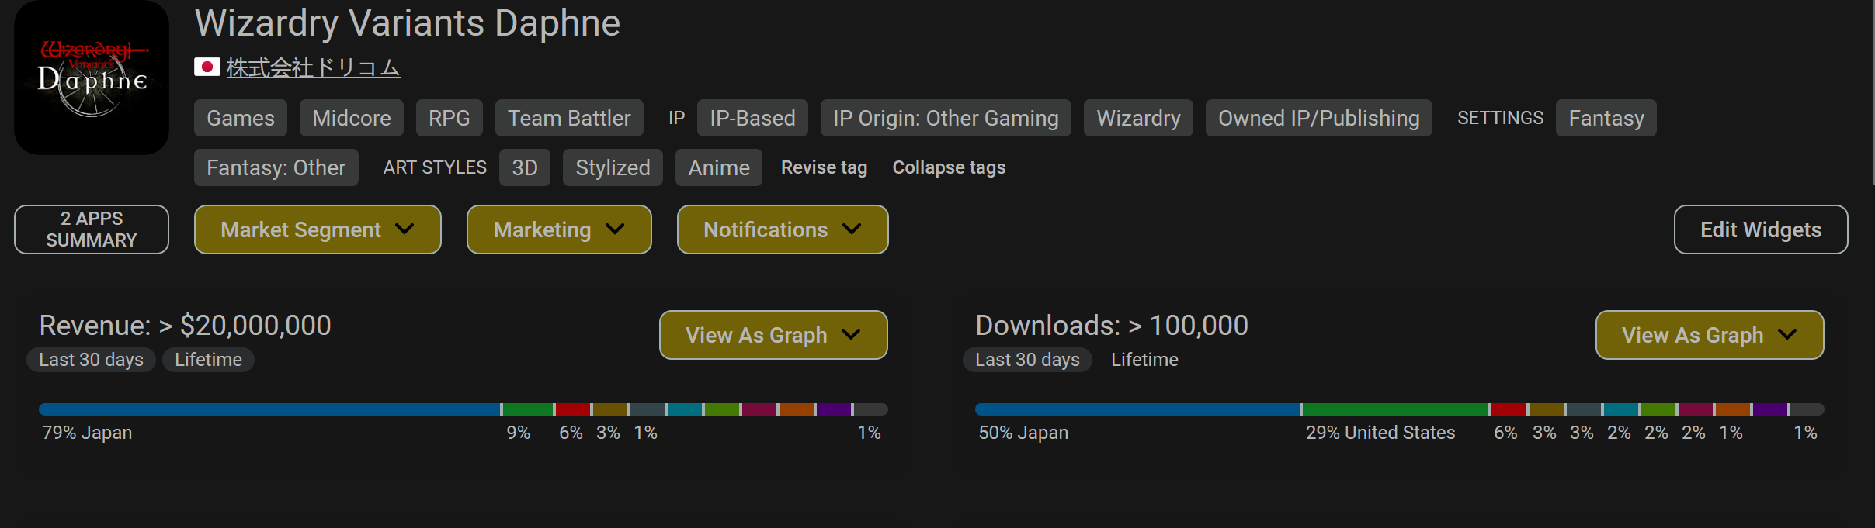
Task: Click the 'Downloads: > 100,000' heading
Action: 1112,326
